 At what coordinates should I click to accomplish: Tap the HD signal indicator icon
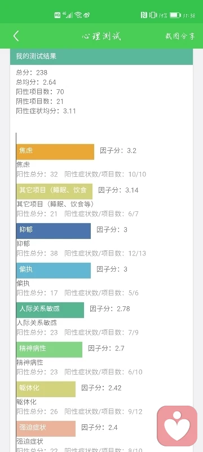58,15
